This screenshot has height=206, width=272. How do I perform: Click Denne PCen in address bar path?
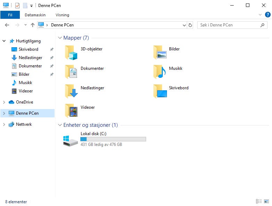tap(62, 25)
